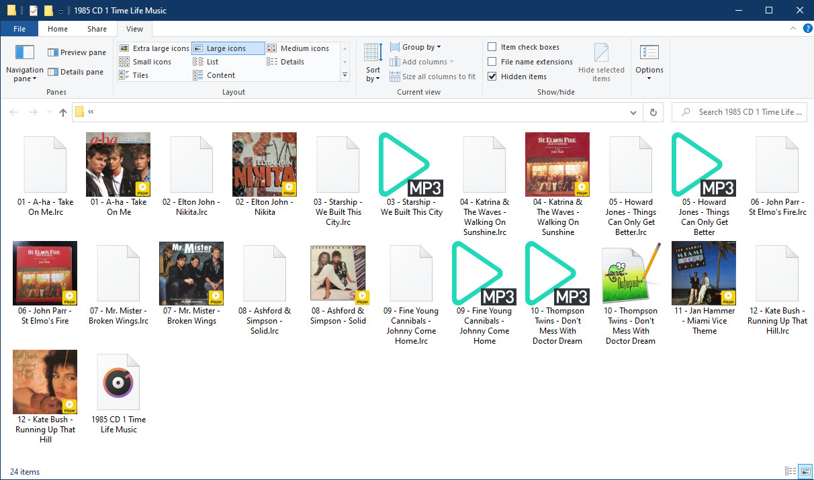Choose the Details layout option
The width and height of the screenshot is (814, 480).
coord(291,62)
